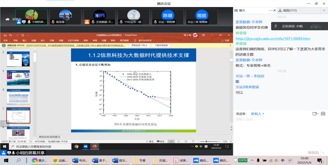Switch to Reading view icon
Screen dimensions: 328x165
186,142
